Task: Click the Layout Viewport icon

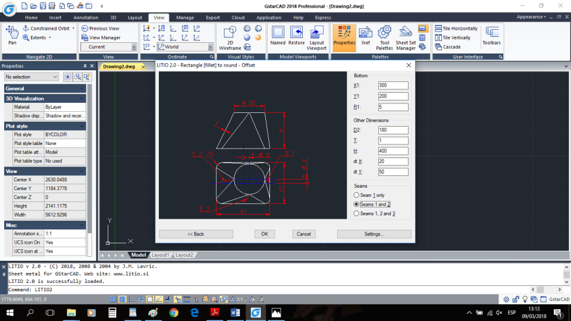Action: (x=316, y=38)
